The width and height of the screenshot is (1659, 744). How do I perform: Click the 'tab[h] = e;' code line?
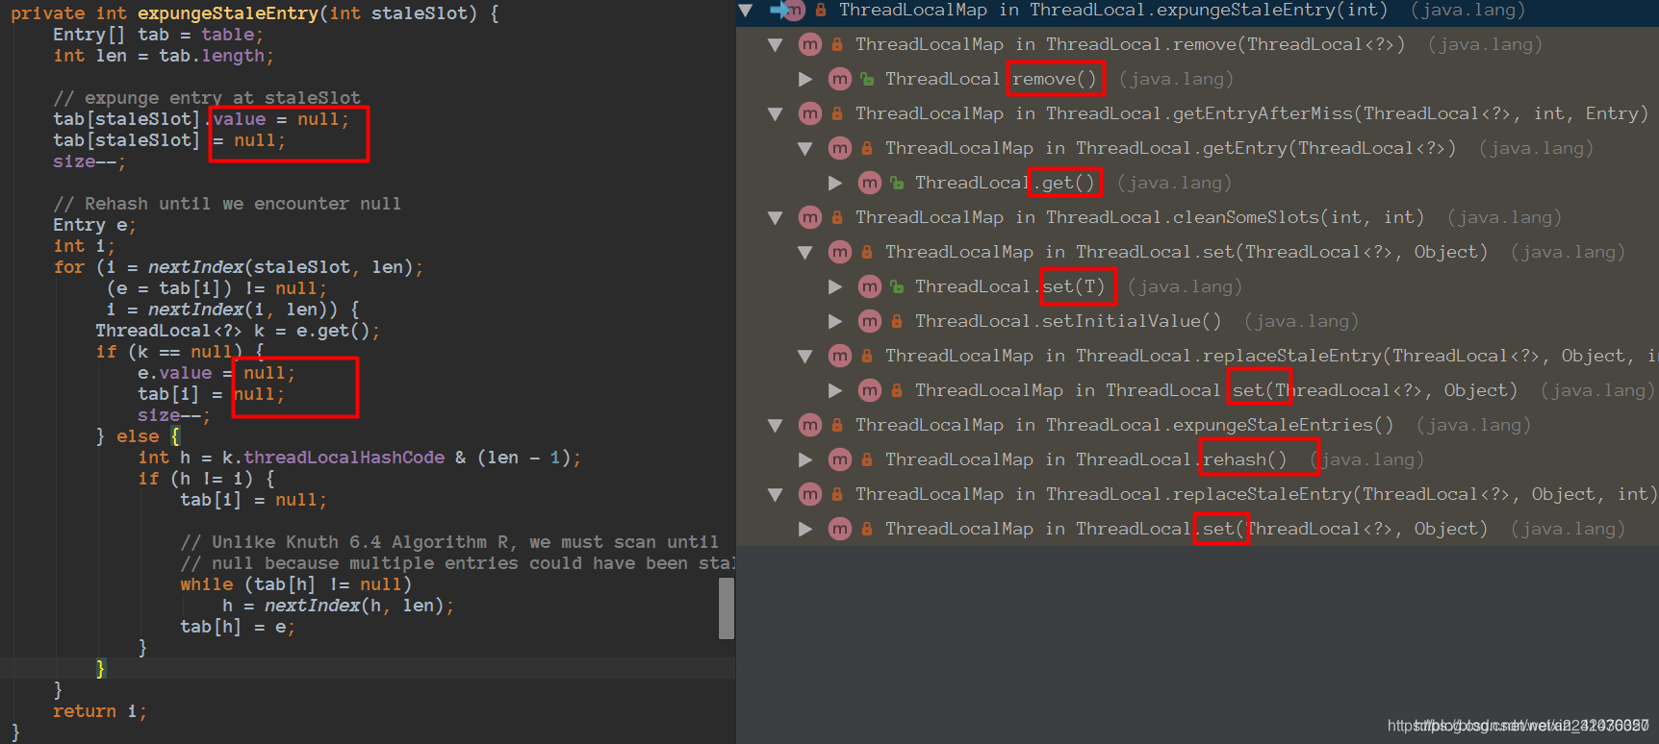[238, 627]
